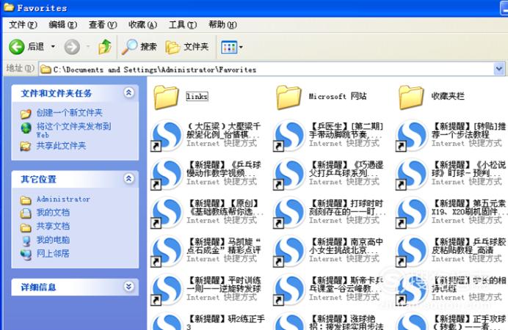
Task: Click 涨球绝招：接发球实用步法 name text
Action: [346, 323]
